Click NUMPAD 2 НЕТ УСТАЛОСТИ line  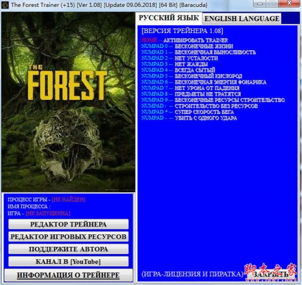point(180,58)
